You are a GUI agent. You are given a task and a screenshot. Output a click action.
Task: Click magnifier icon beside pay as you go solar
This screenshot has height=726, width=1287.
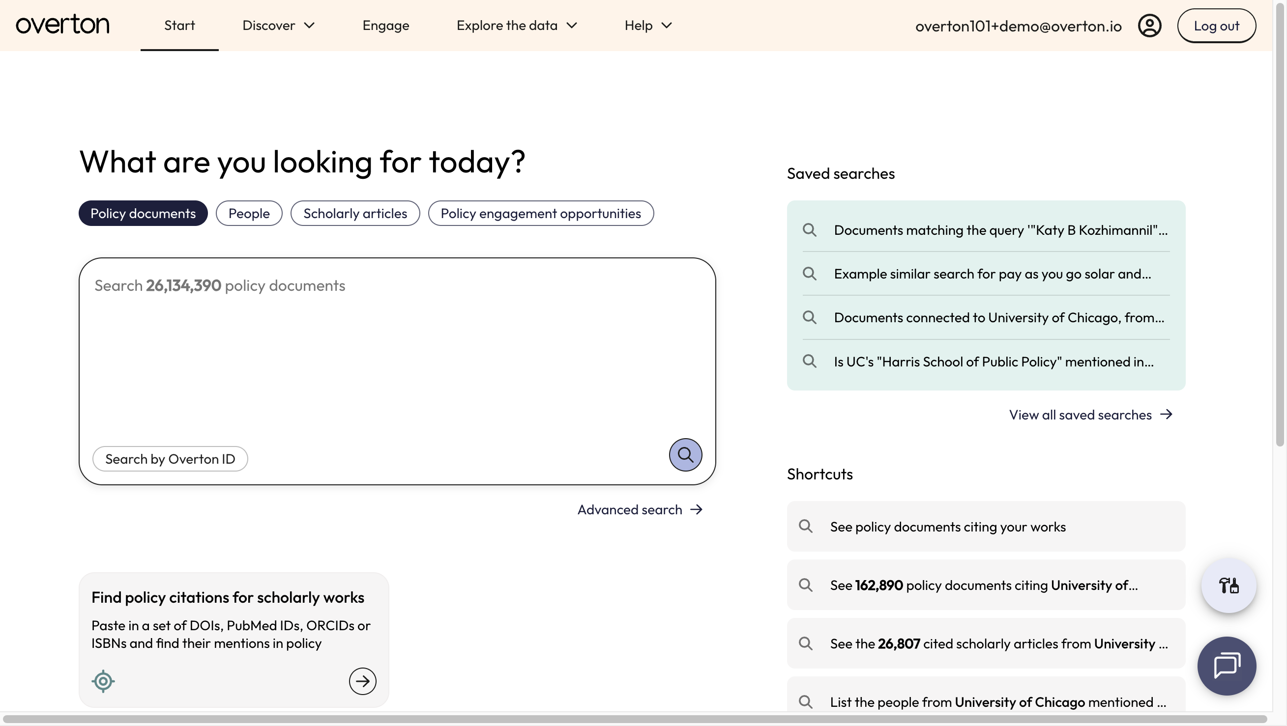point(809,274)
